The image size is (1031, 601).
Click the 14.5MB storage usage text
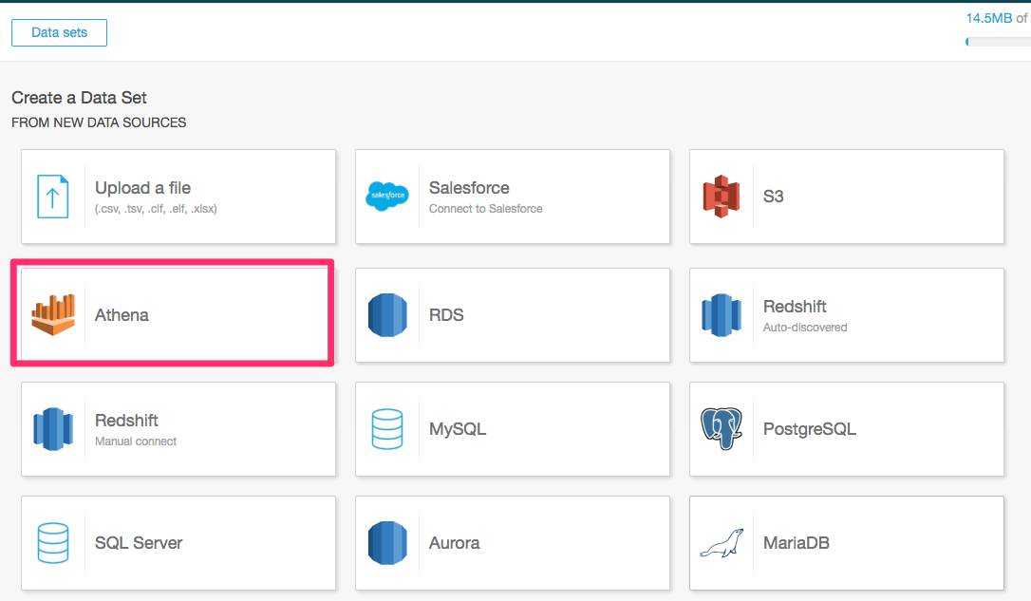click(x=989, y=18)
